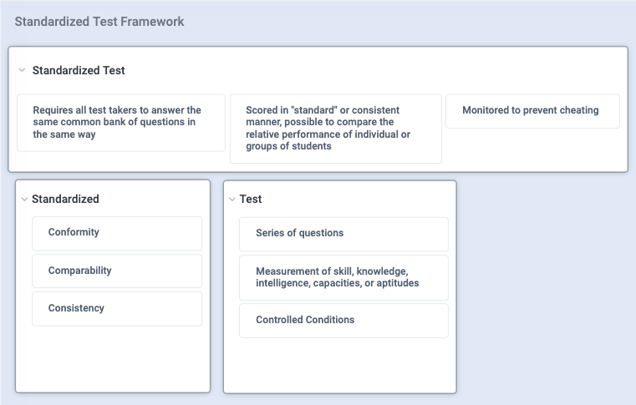Select the Series of questions card

coord(343,234)
